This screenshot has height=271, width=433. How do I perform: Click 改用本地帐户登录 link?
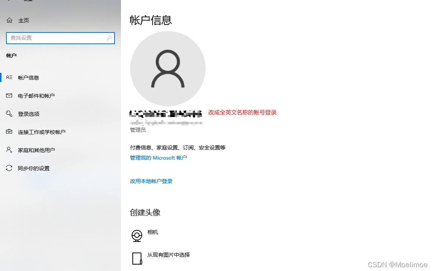[x=151, y=181]
